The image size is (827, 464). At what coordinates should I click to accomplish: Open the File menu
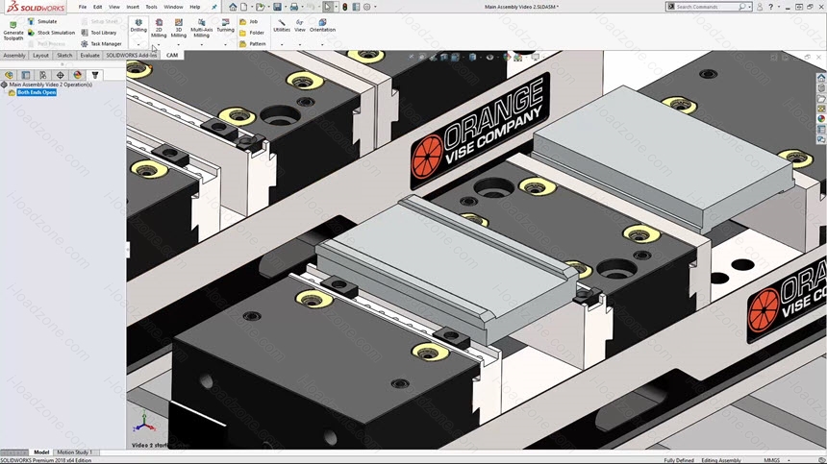(83, 7)
